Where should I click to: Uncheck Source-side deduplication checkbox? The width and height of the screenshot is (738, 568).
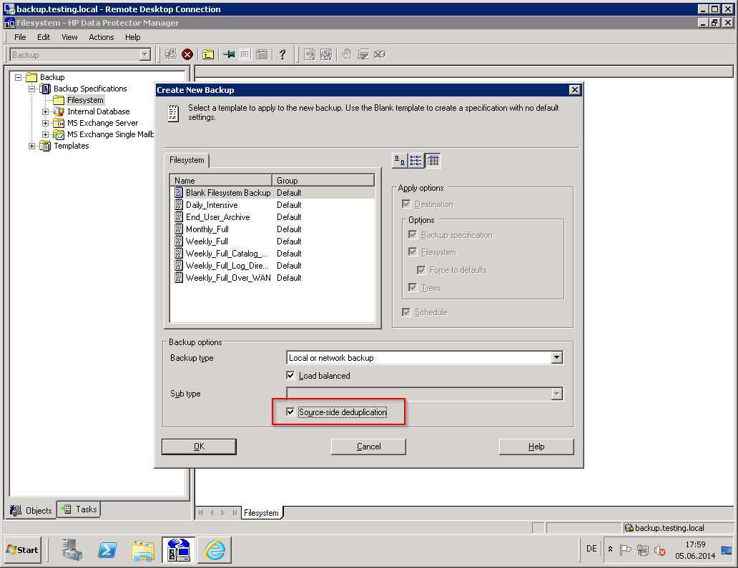coord(291,412)
